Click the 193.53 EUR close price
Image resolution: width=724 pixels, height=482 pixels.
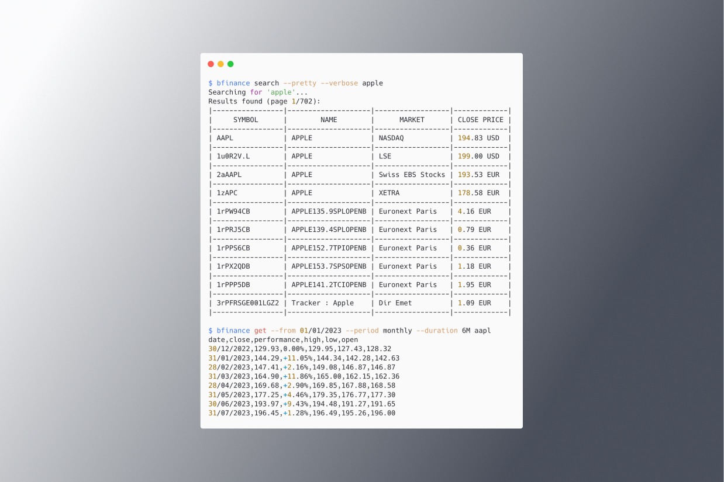[x=479, y=175]
